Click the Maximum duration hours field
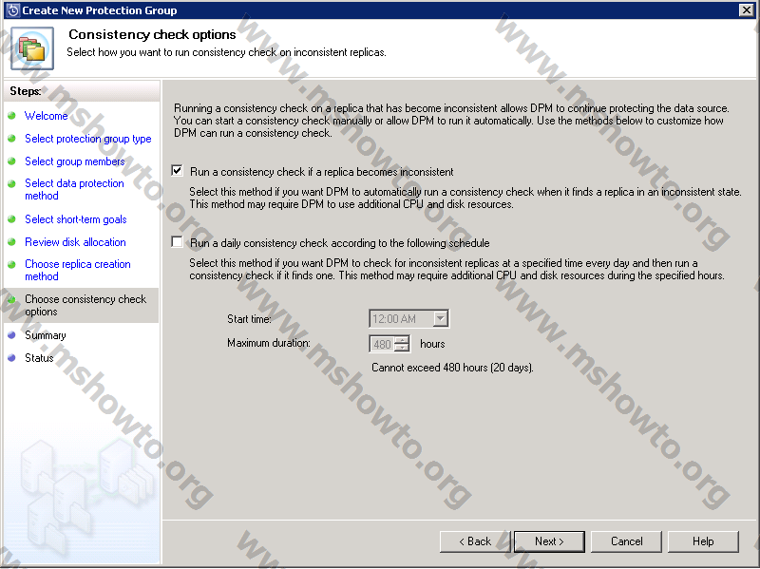The height and width of the screenshot is (569, 760). [x=382, y=345]
